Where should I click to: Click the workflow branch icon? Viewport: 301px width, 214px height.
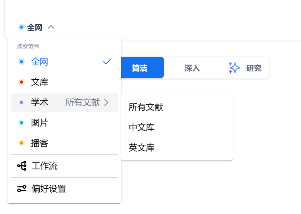(22, 166)
